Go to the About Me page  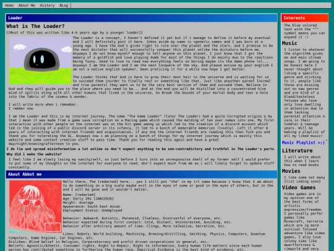pyautogui.click(x=27, y=6)
